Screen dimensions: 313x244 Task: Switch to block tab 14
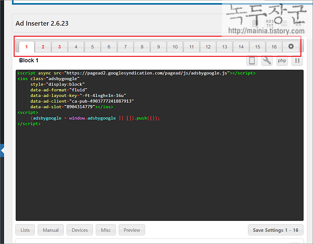241,47
